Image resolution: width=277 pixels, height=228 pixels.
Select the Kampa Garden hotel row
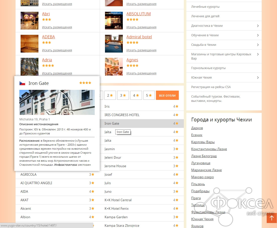pyautogui.click(x=142, y=217)
